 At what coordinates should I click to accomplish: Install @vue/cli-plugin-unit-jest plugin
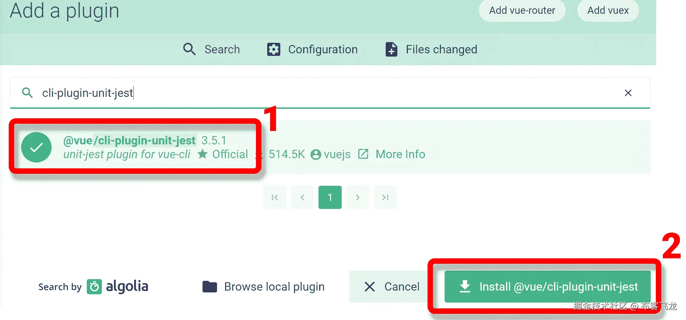pos(547,287)
